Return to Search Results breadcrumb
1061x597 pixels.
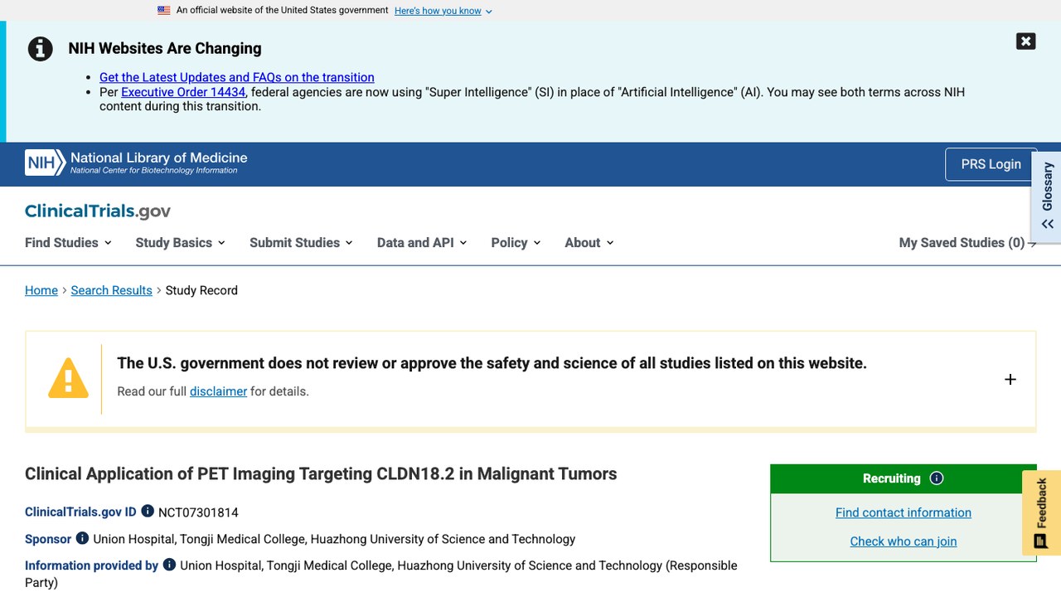pos(112,290)
